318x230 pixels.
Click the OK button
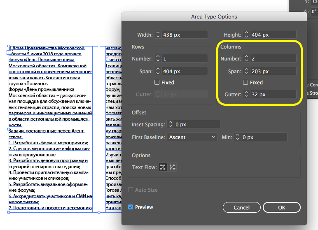point(281,207)
